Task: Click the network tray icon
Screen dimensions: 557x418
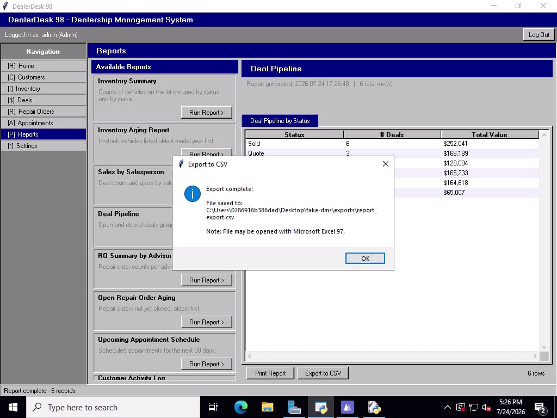Action: tap(474, 407)
